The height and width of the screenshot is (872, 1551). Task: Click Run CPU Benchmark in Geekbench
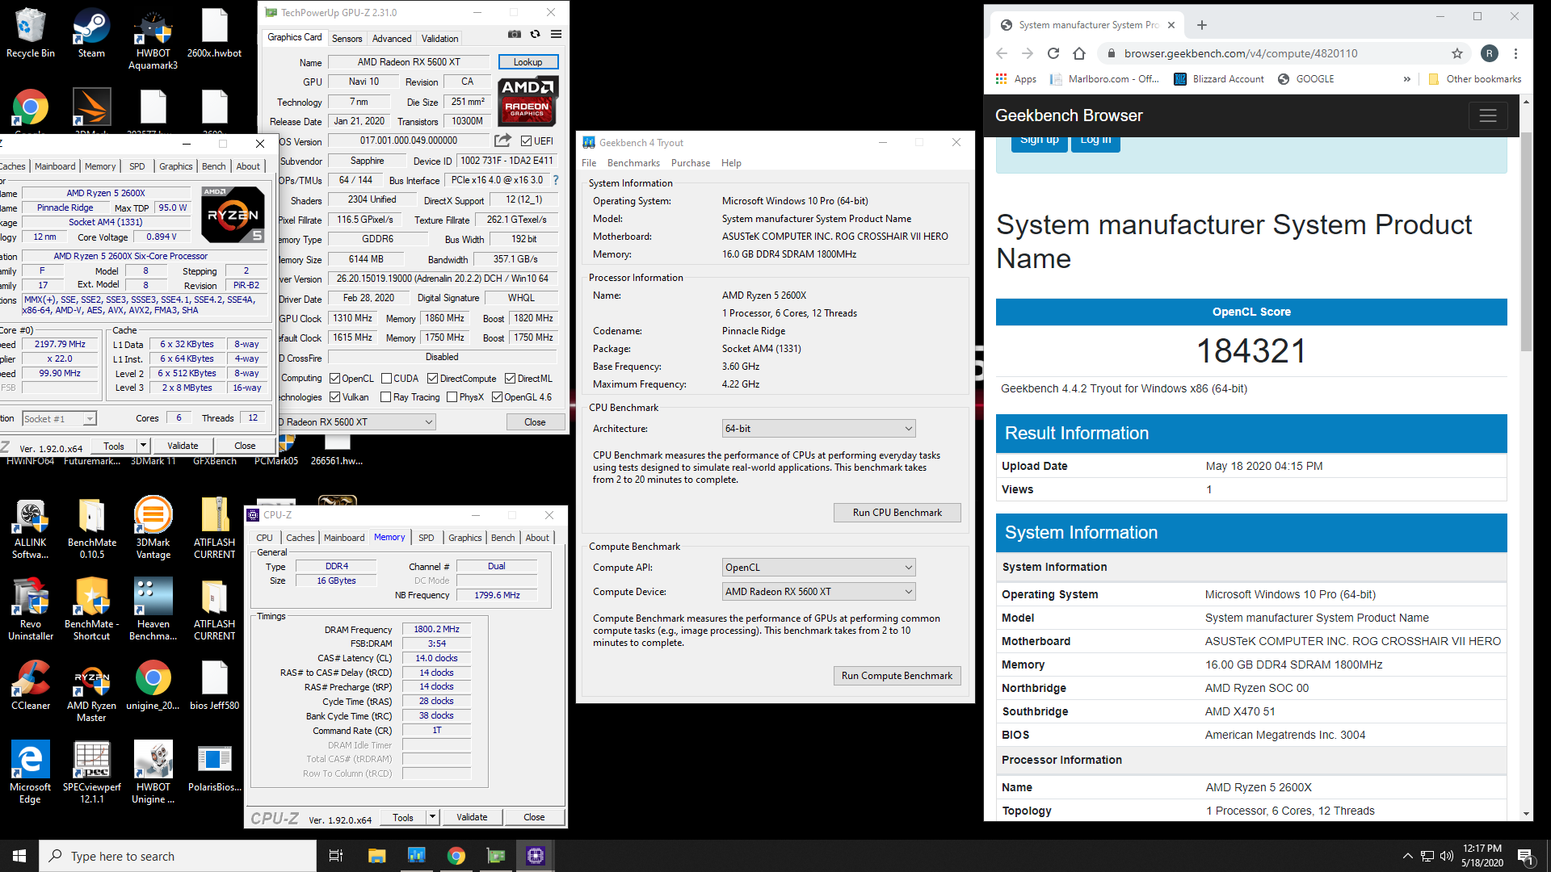pyautogui.click(x=897, y=513)
